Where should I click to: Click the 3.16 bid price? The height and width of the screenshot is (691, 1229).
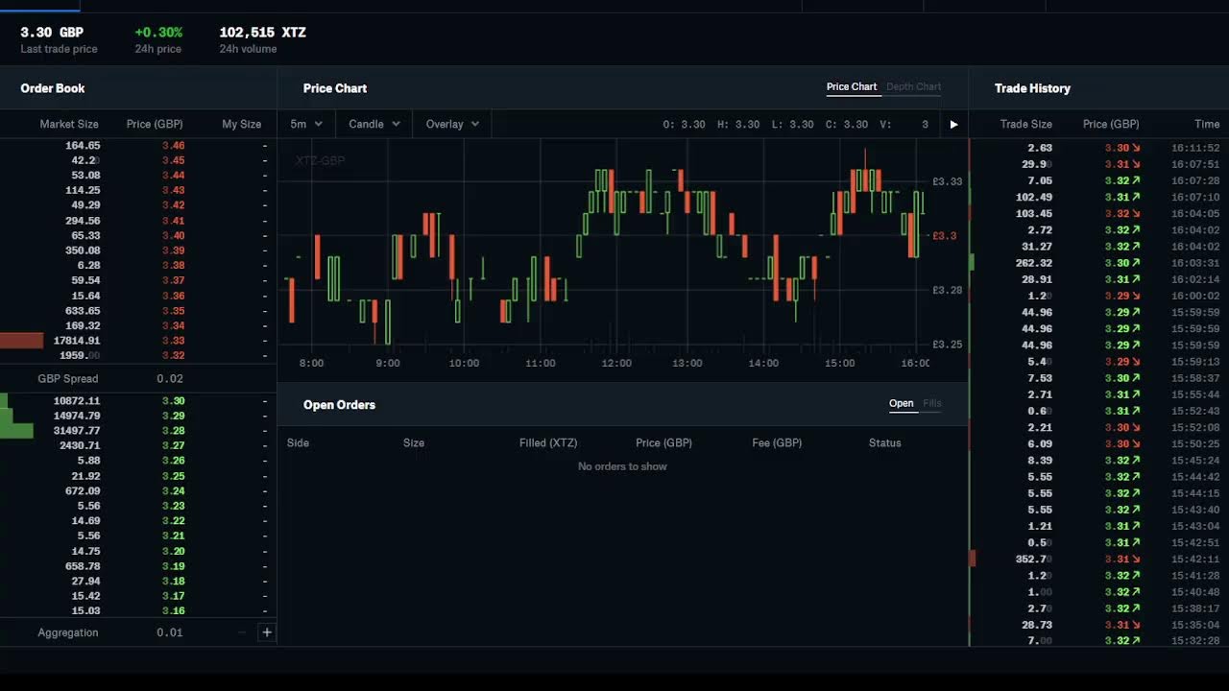click(173, 610)
